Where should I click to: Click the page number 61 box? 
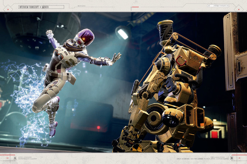(240, 158)
